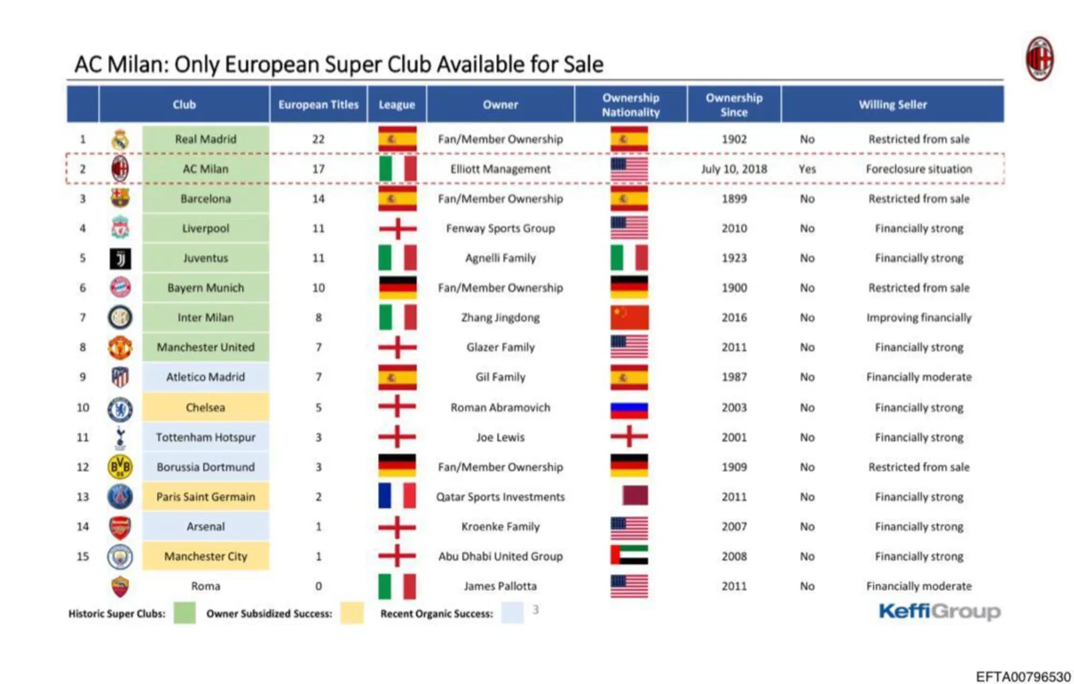Click the European Titles column header
This screenshot has width=1074, height=684.
(318, 105)
